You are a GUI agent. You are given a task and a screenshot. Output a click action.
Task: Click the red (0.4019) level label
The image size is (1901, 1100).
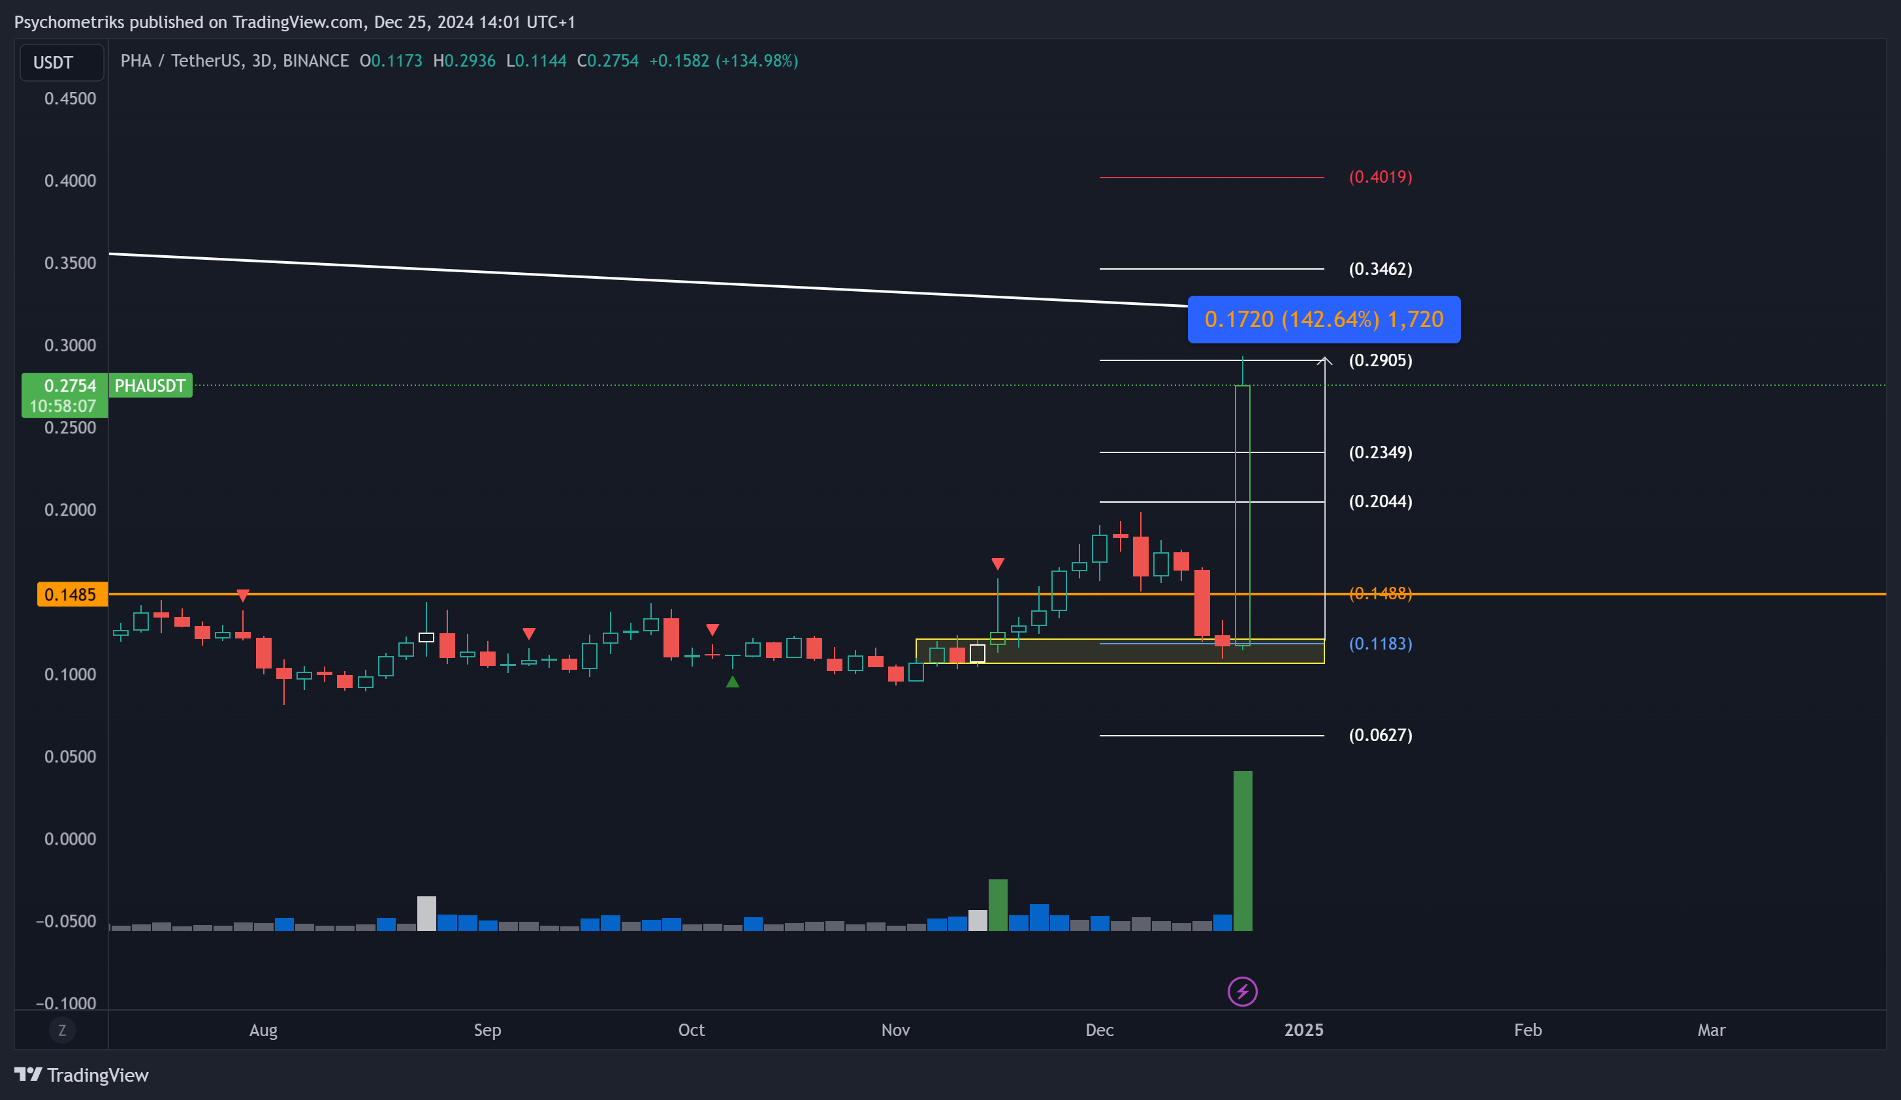point(1381,177)
